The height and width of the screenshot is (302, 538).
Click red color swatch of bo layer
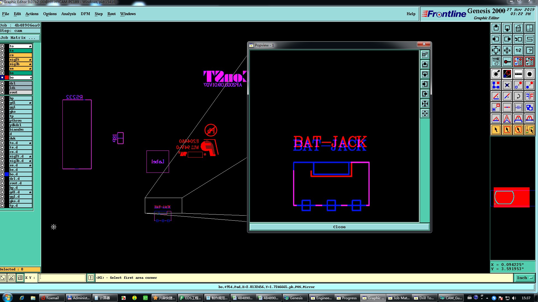pos(7,77)
